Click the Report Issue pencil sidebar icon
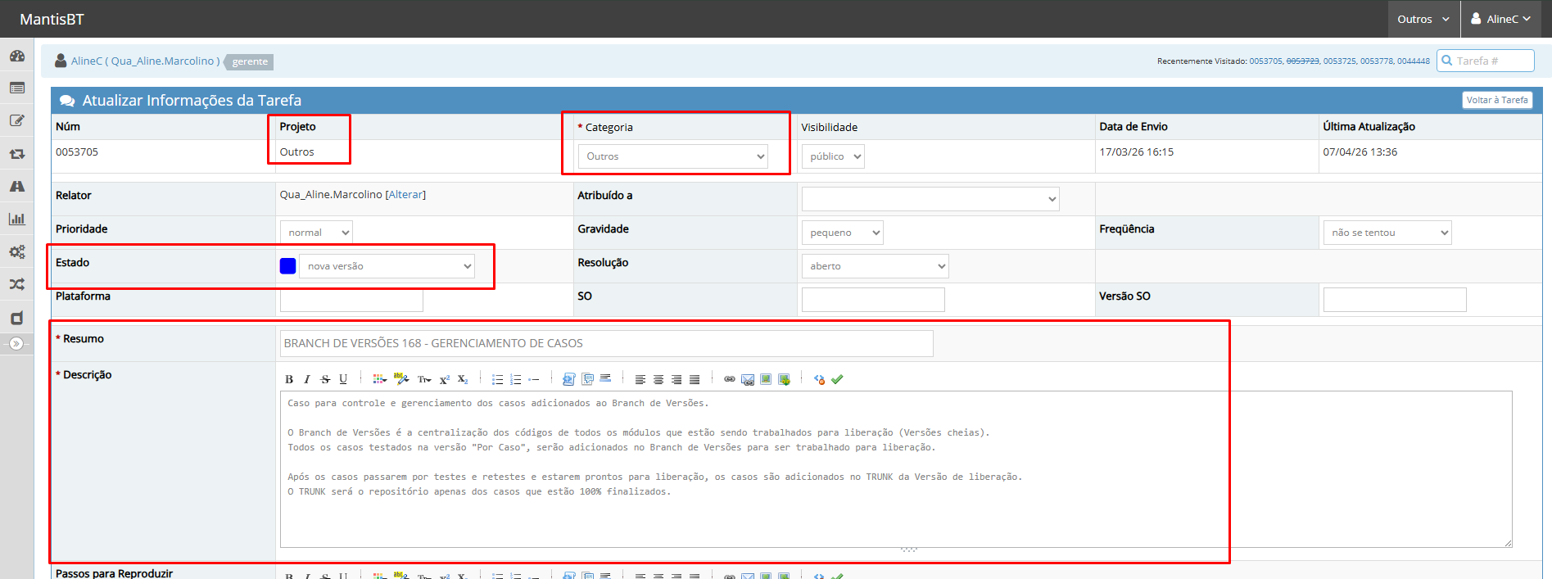Screen dimensions: 1552x579 [16, 120]
